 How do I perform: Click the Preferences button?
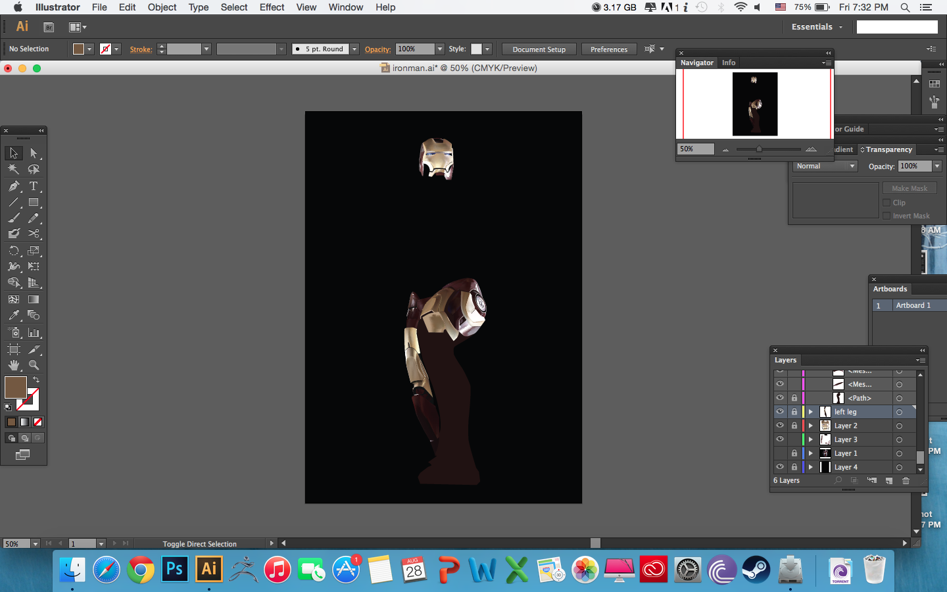point(609,49)
